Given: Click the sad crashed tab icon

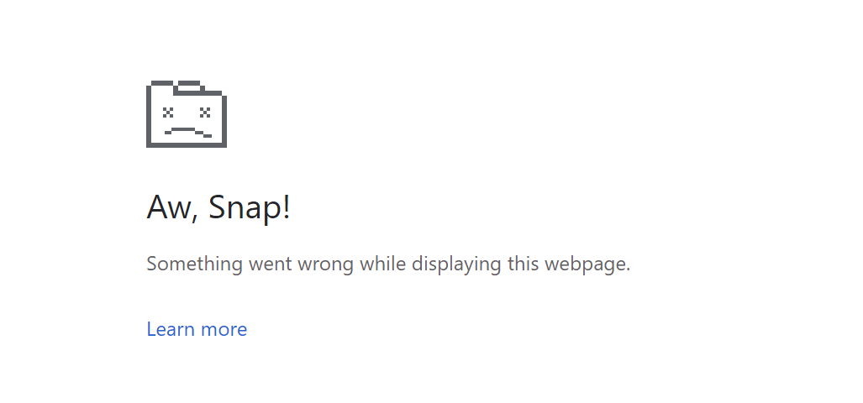Looking at the screenshot, I should pos(186,114).
